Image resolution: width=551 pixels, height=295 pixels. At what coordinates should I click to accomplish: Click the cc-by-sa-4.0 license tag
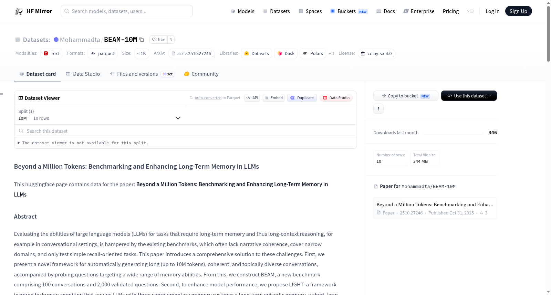376,53
